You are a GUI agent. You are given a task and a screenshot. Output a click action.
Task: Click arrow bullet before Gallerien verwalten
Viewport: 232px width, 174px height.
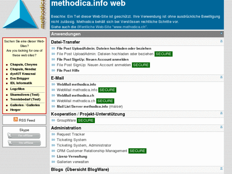53,162
